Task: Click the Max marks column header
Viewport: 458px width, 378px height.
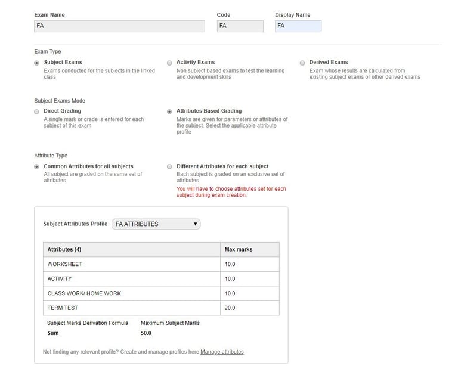Action: (250, 249)
